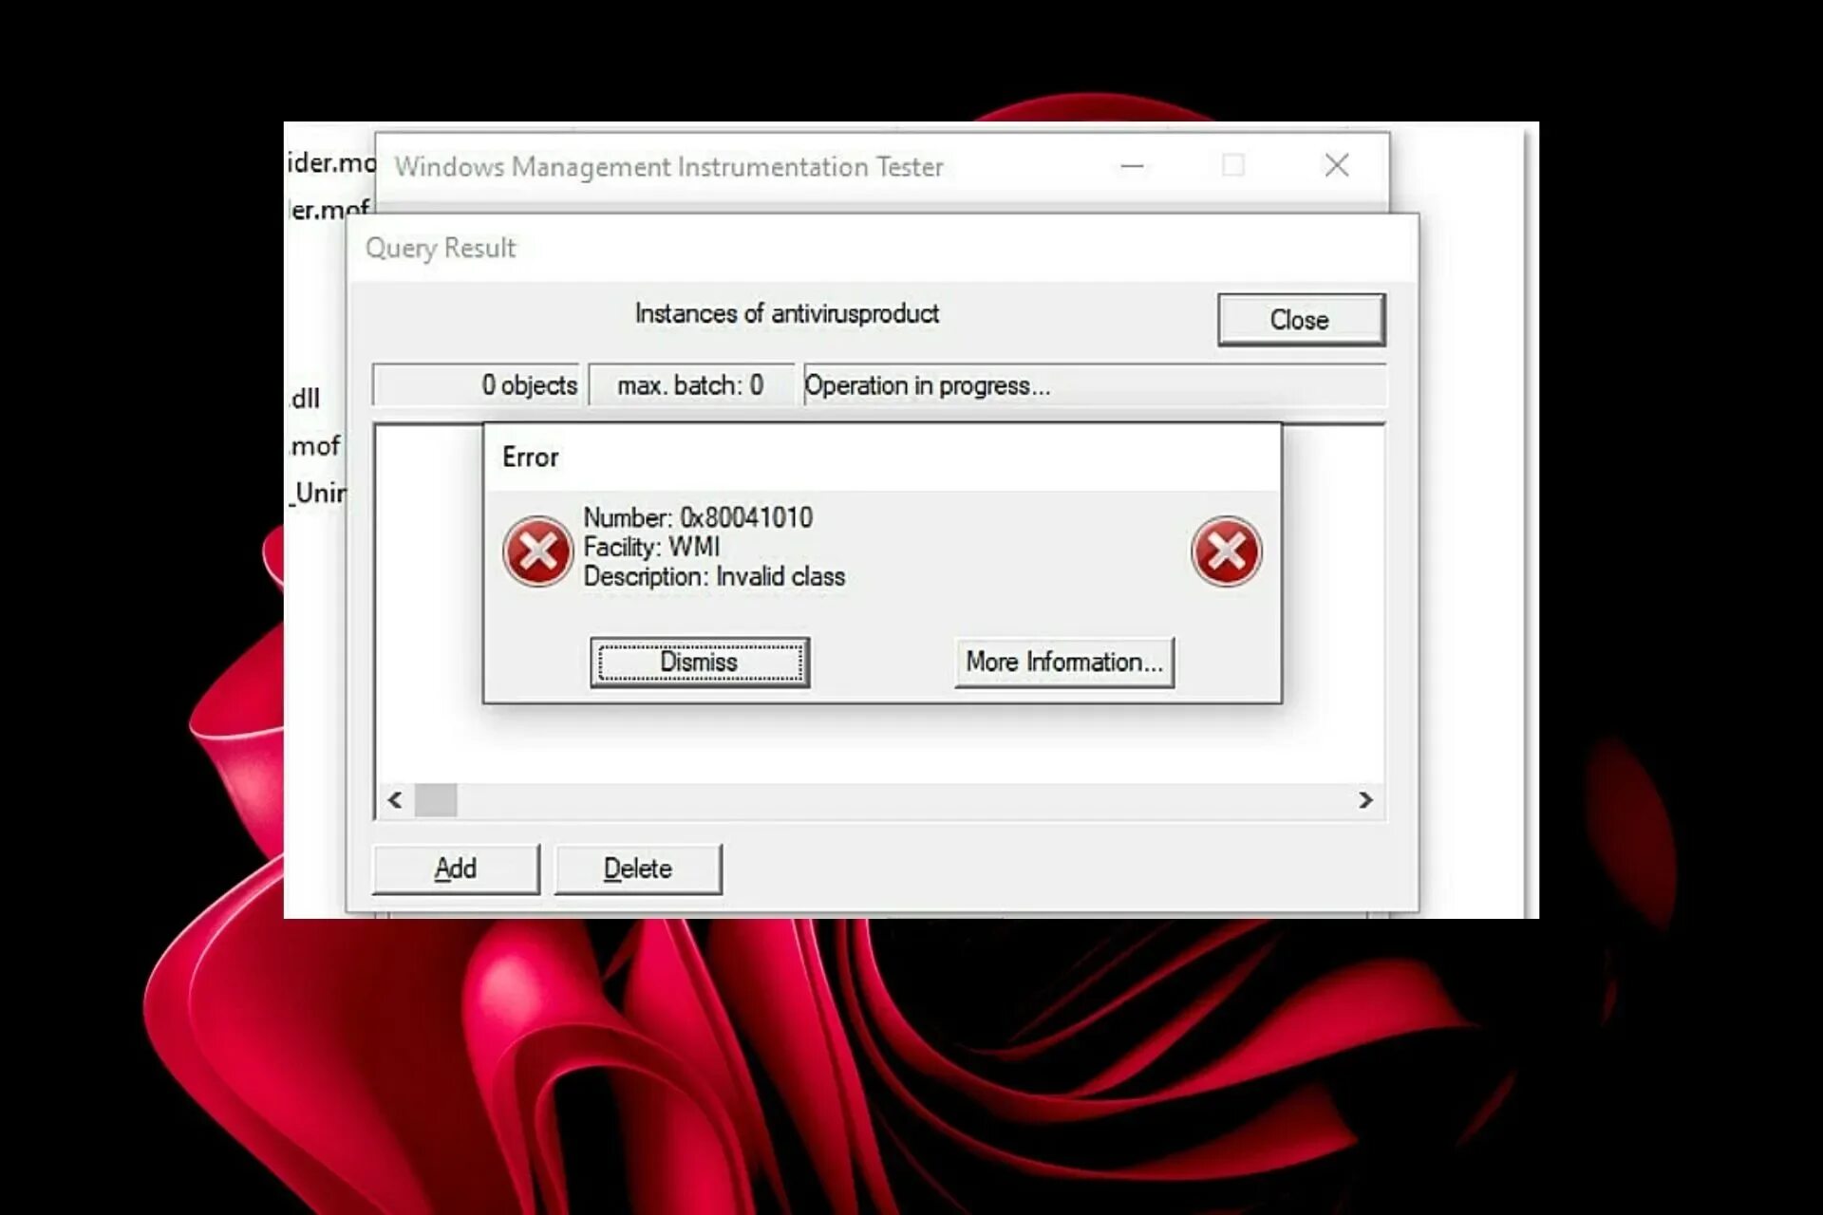Screen dimensions: 1823x1215
Task: Click the Error dialog title
Action: coord(531,458)
